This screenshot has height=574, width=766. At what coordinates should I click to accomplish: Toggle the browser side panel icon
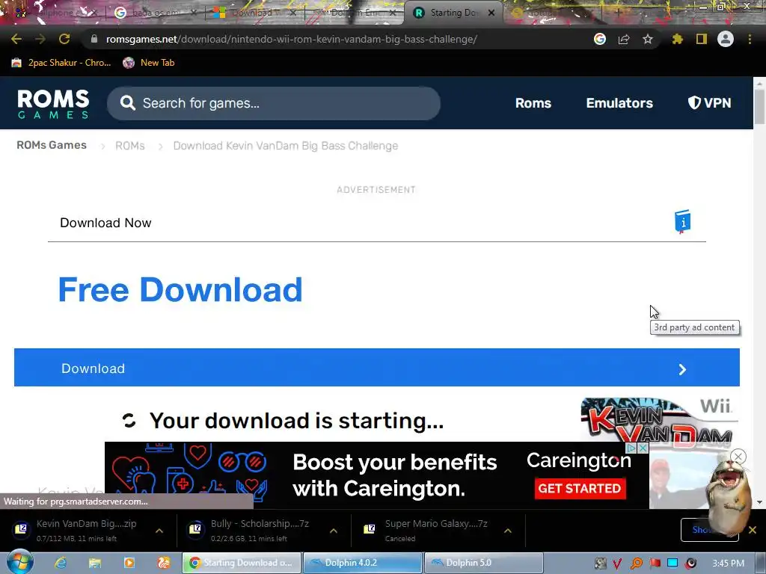click(702, 39)
